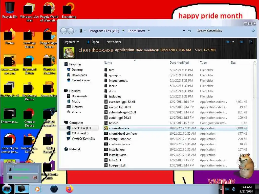Click the Program Files (x86) breadcrumb
Image resolution: width=259 pixels, height=194 pixels.
point(104,31)
